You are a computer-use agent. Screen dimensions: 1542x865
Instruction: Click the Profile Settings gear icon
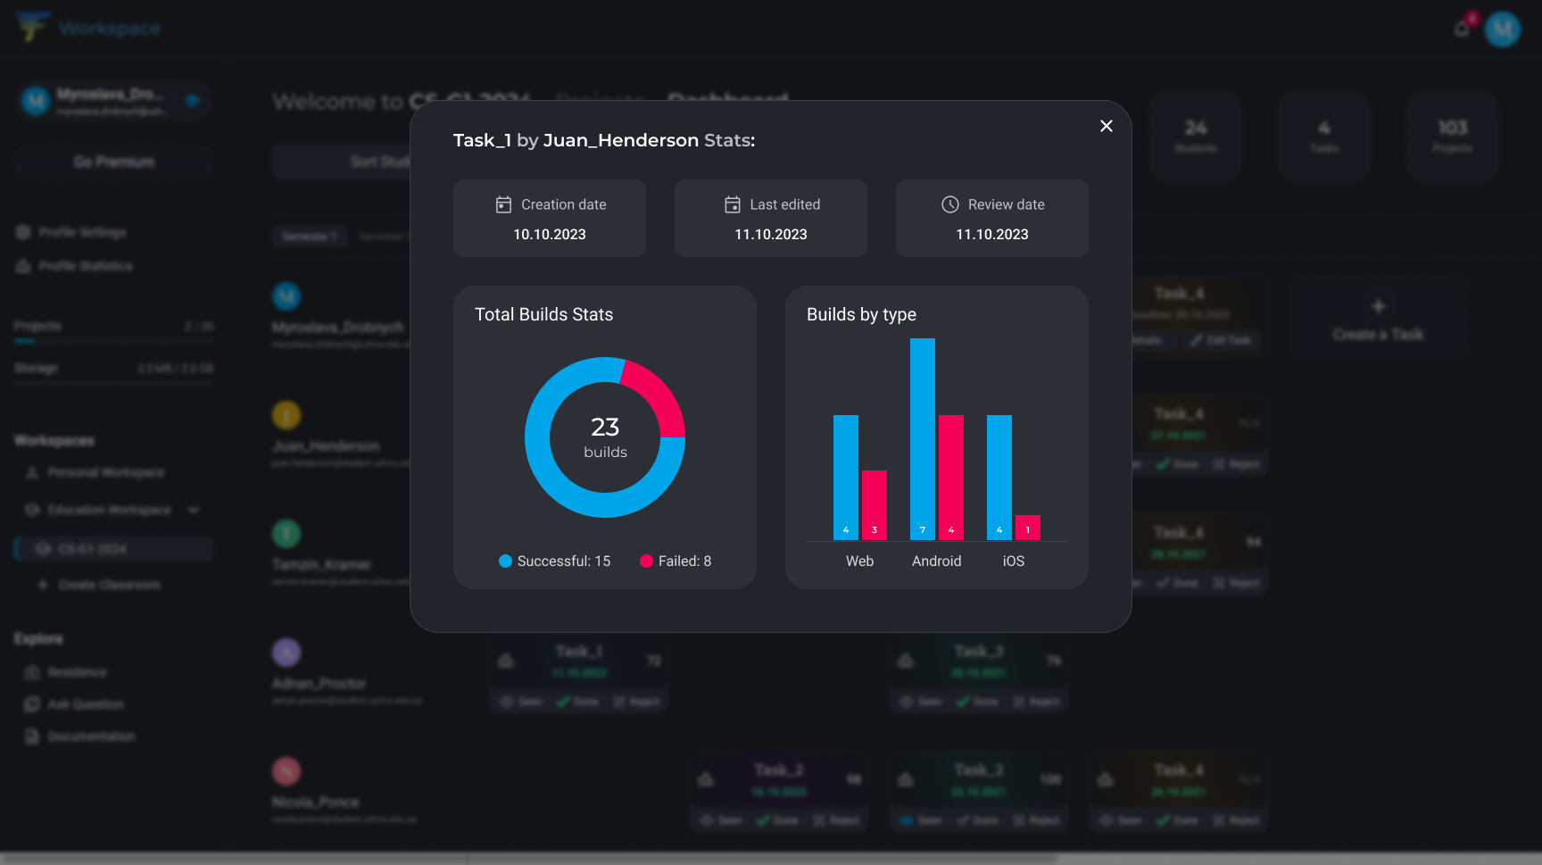point(23,232)
